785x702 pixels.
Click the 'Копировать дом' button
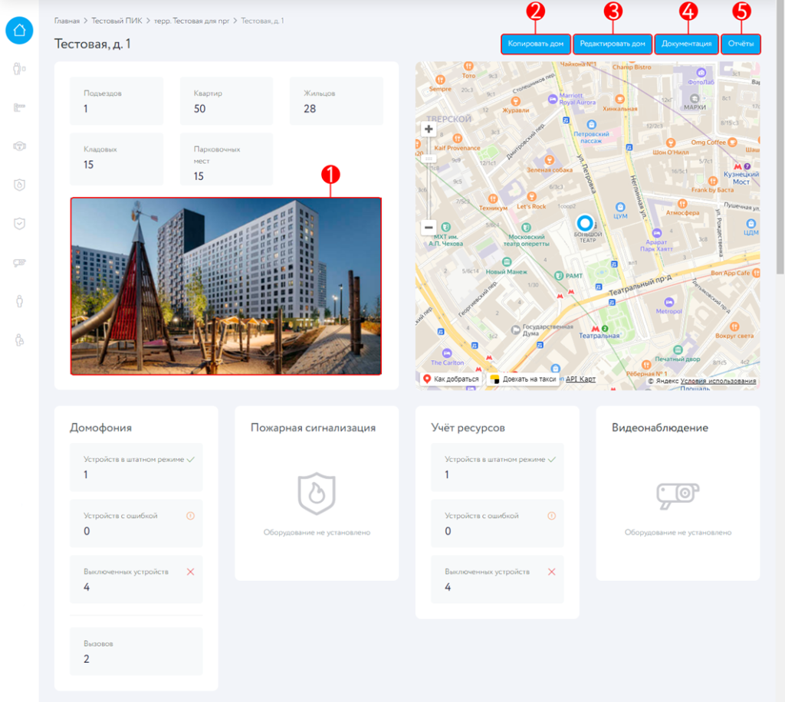[536, 44]
